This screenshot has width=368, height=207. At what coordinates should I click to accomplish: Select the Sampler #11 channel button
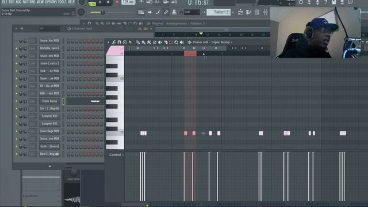point(49,124)
